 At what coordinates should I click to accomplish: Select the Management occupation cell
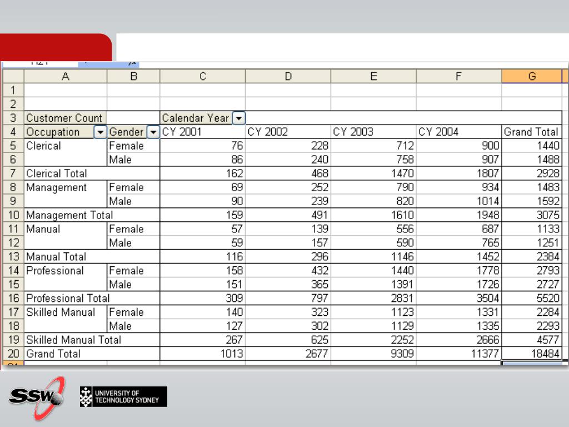[66, 187]
